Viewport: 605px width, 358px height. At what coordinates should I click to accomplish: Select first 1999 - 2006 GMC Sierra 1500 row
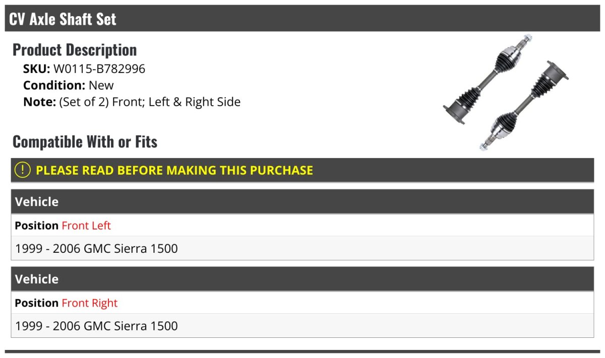pyautogui.click(x=302, y=248)
